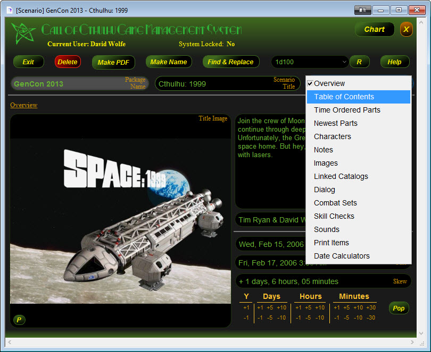This screenshot has width=431, height=352.
Task: Subtract 1 hour using Hours -1
Action: click(x=299, y=317)
